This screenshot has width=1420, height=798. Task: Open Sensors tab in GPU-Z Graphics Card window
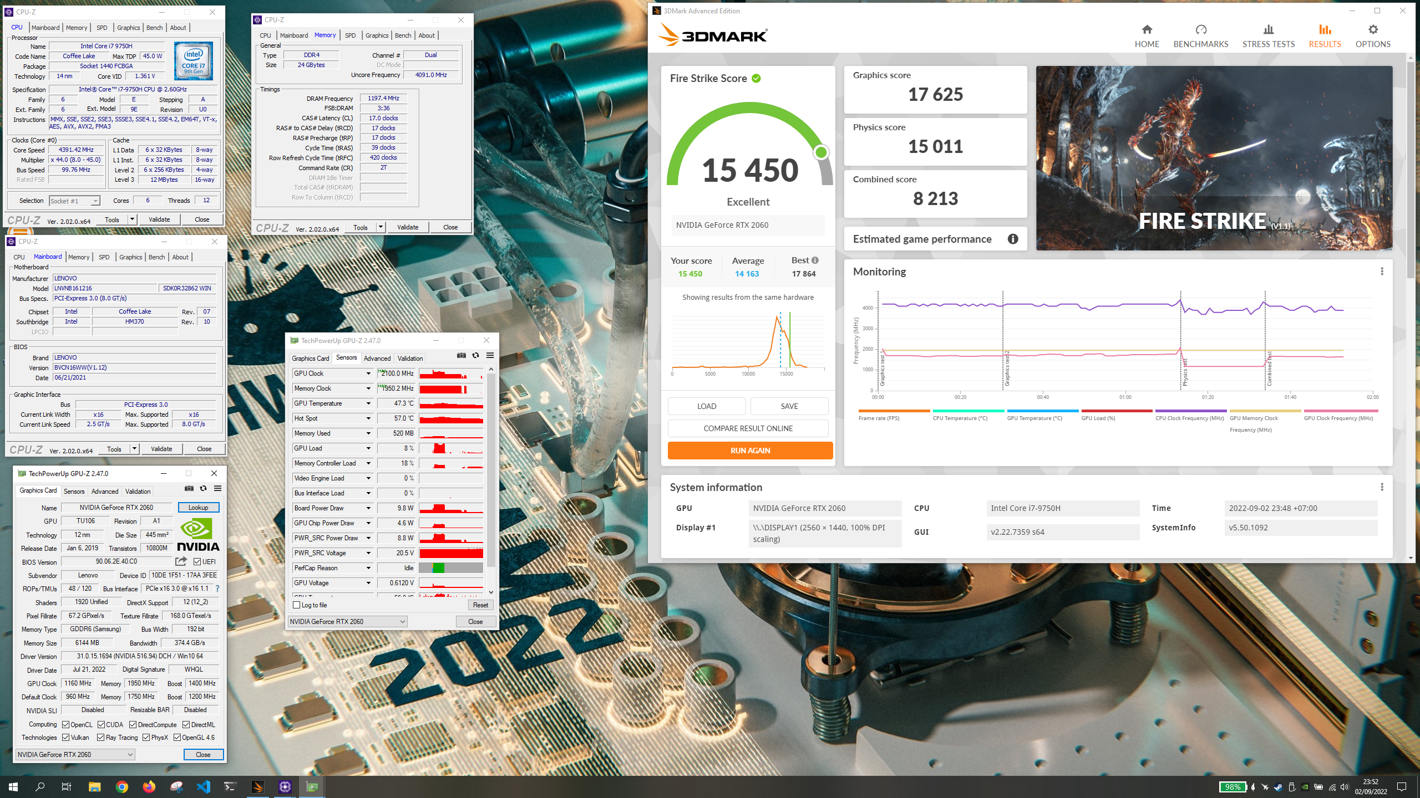(74, 492)
